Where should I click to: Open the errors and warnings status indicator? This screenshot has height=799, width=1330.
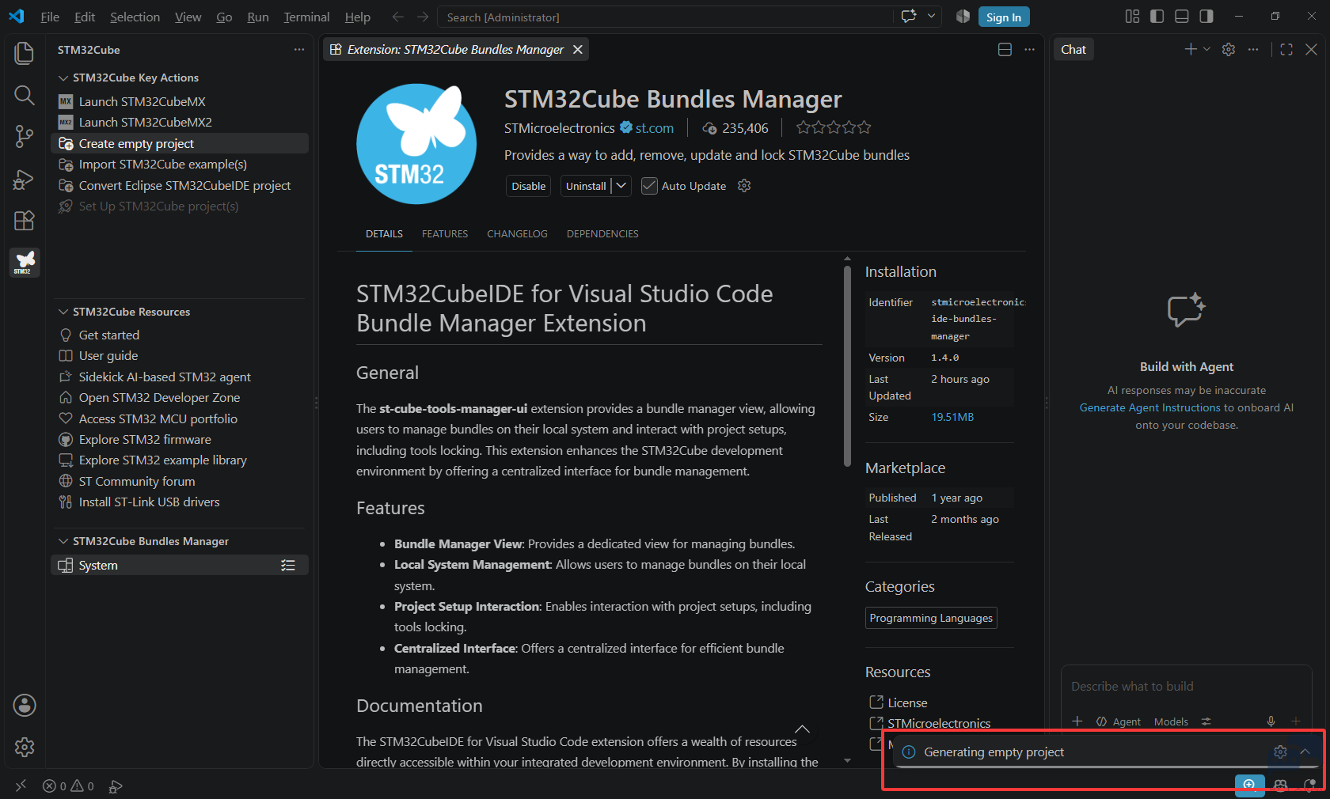point(68,786)
